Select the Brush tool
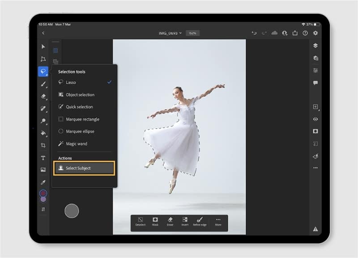The height and width of the screenshot is (258, 358). (x=43, y=84)
